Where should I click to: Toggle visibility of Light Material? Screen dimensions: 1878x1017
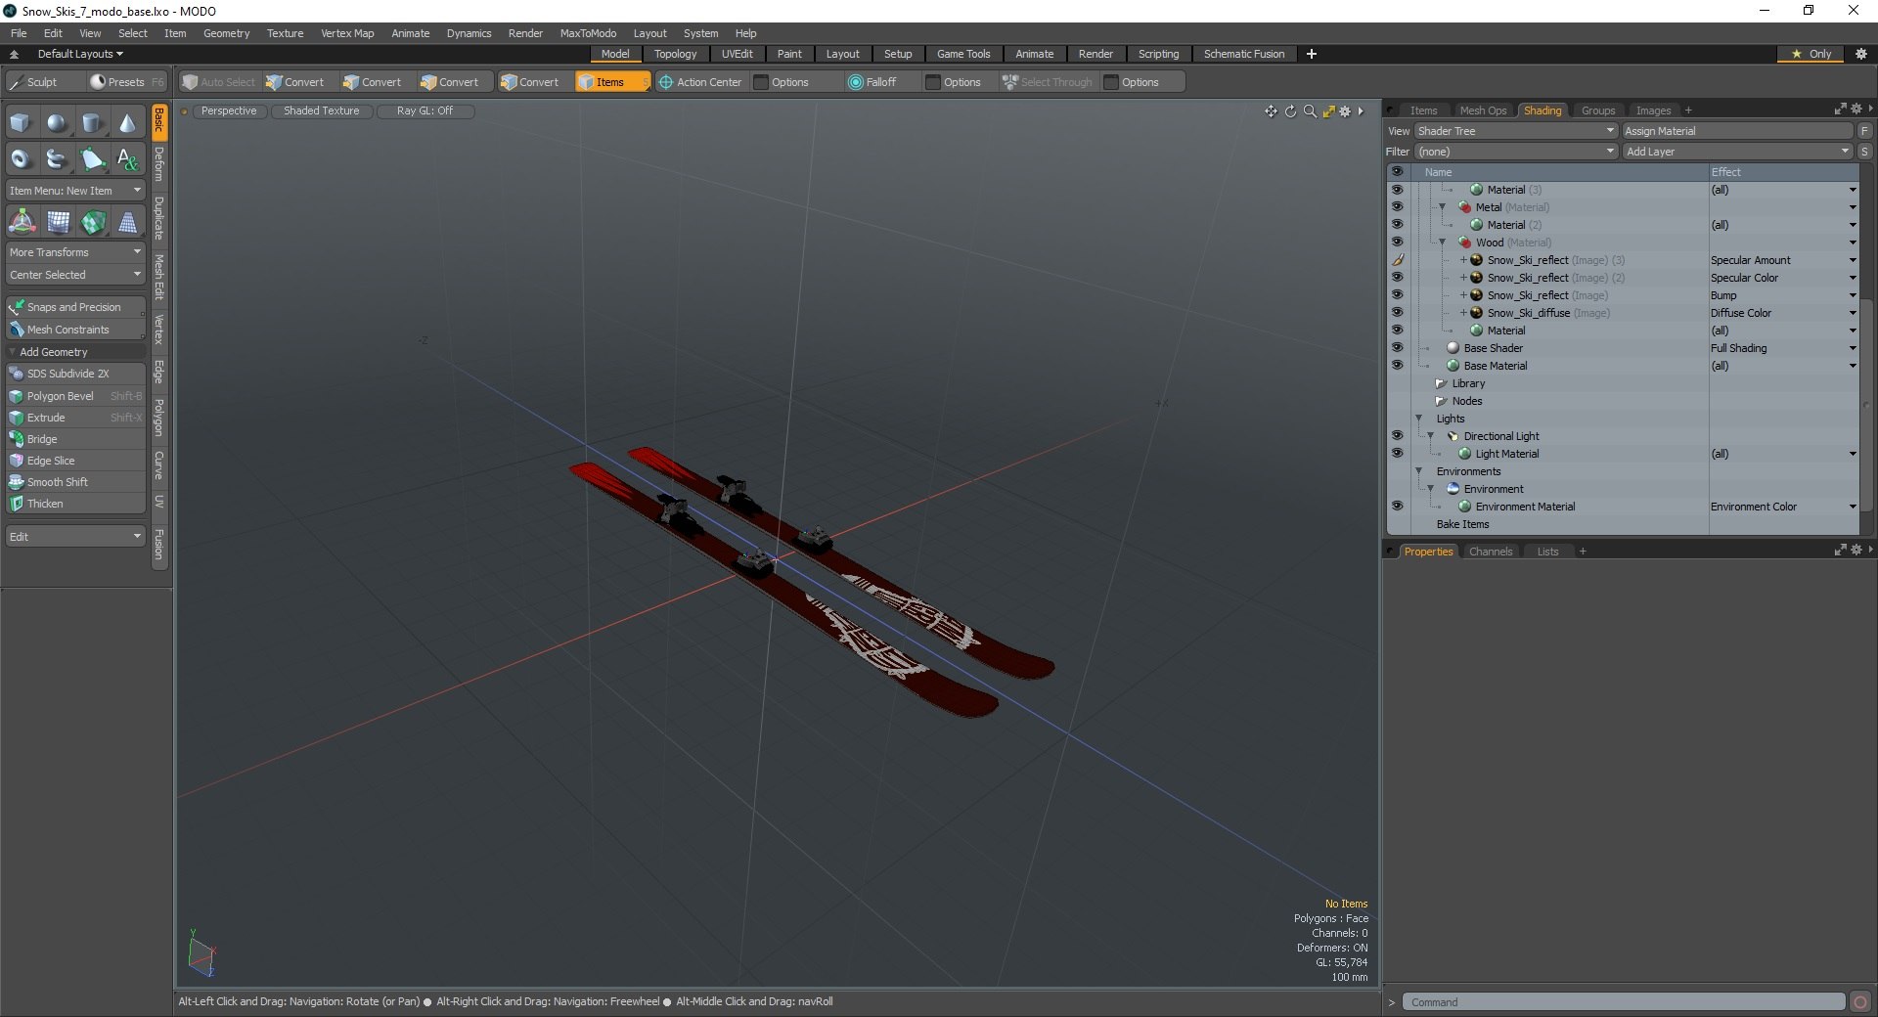pos(1397,454)
